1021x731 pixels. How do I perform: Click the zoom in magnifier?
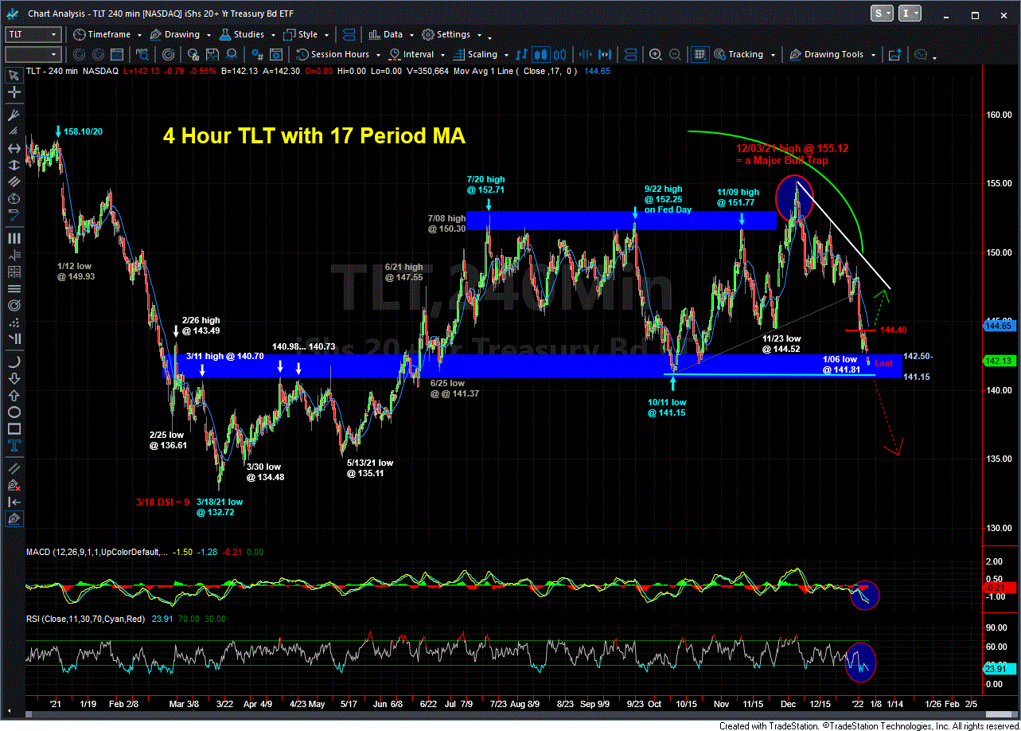coord(656,54)
